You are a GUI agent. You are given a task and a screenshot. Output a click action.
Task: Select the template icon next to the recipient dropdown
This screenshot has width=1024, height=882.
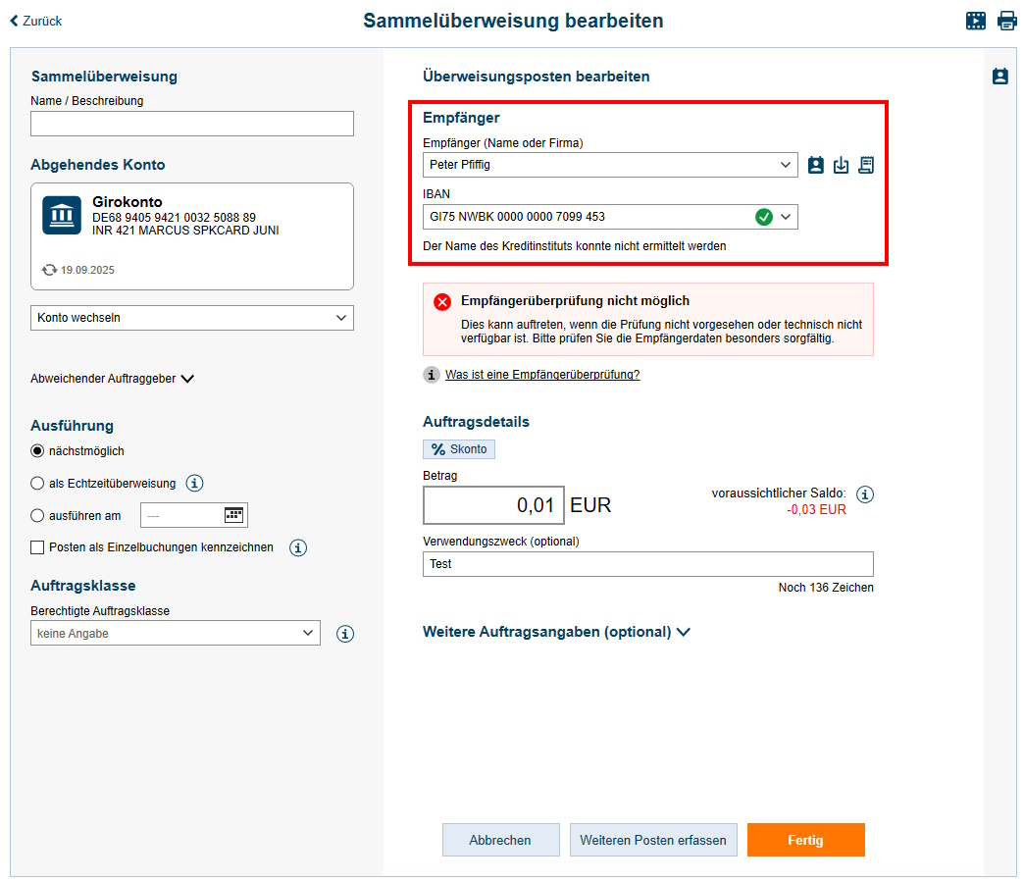pos(866,165)
